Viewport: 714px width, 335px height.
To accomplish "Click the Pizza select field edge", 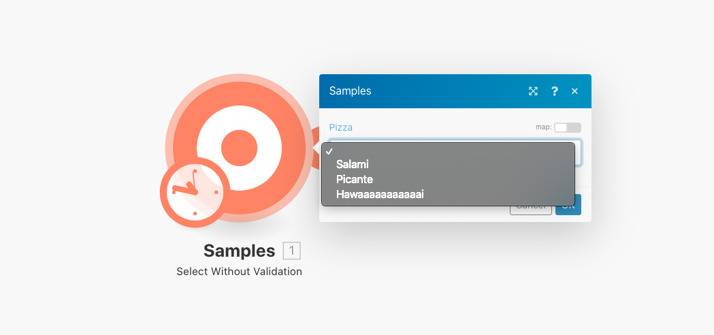I will click(579, 153).
